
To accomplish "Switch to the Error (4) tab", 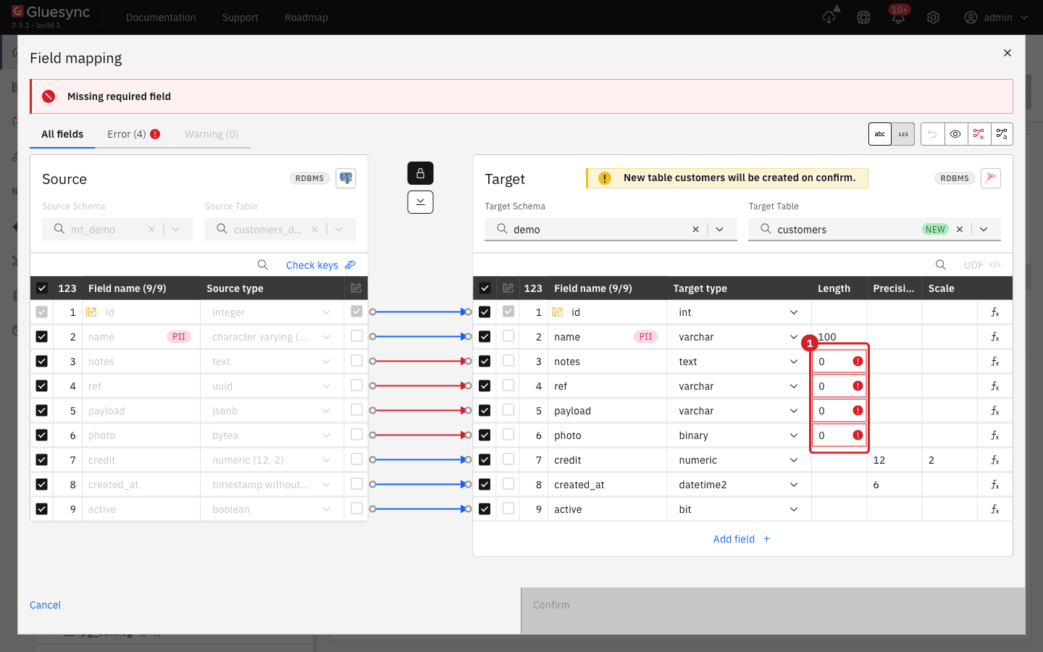I will [x=133, y=134].
